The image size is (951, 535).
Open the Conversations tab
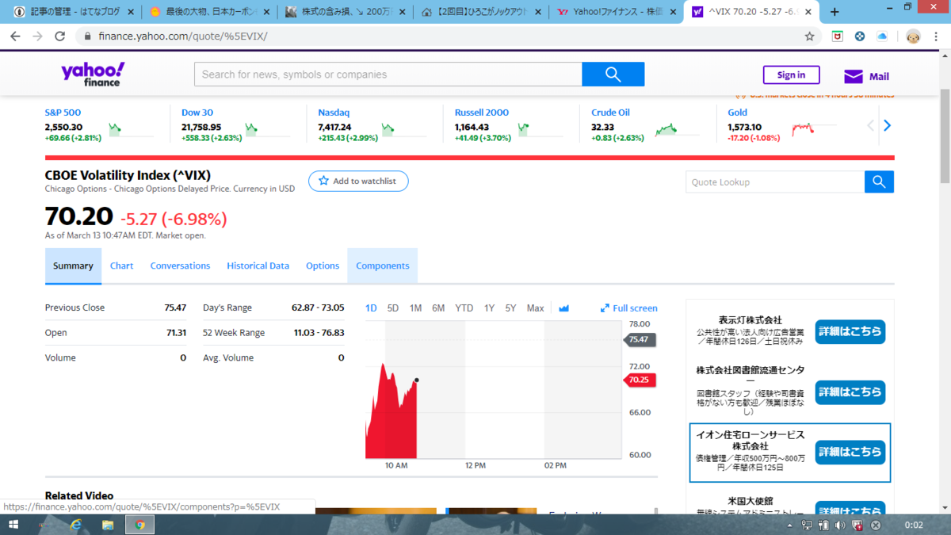(x=180, y=266)
